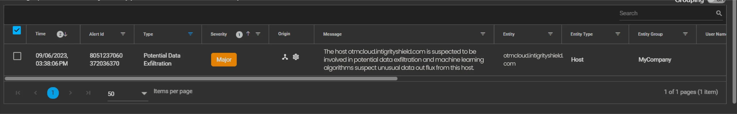
Task: Open the Entity column filter icon
Action: click(550, 34)
